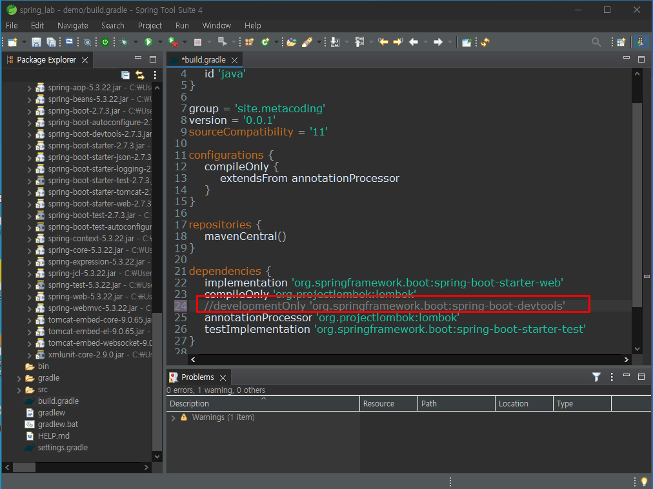
Task: Click the New Java Class icon
Action: (x=265, y=42)
